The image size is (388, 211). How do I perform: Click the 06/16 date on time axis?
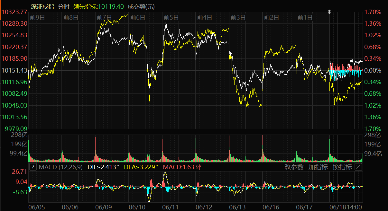pos(271,207)
